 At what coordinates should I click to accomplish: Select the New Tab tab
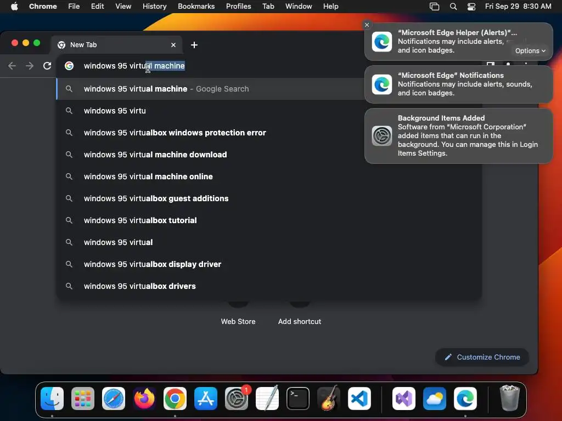click(117, 45)
